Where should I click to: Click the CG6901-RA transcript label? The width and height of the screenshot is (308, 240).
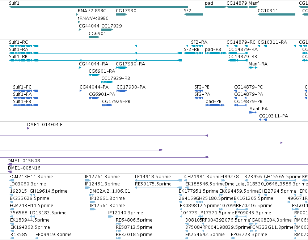102,71
